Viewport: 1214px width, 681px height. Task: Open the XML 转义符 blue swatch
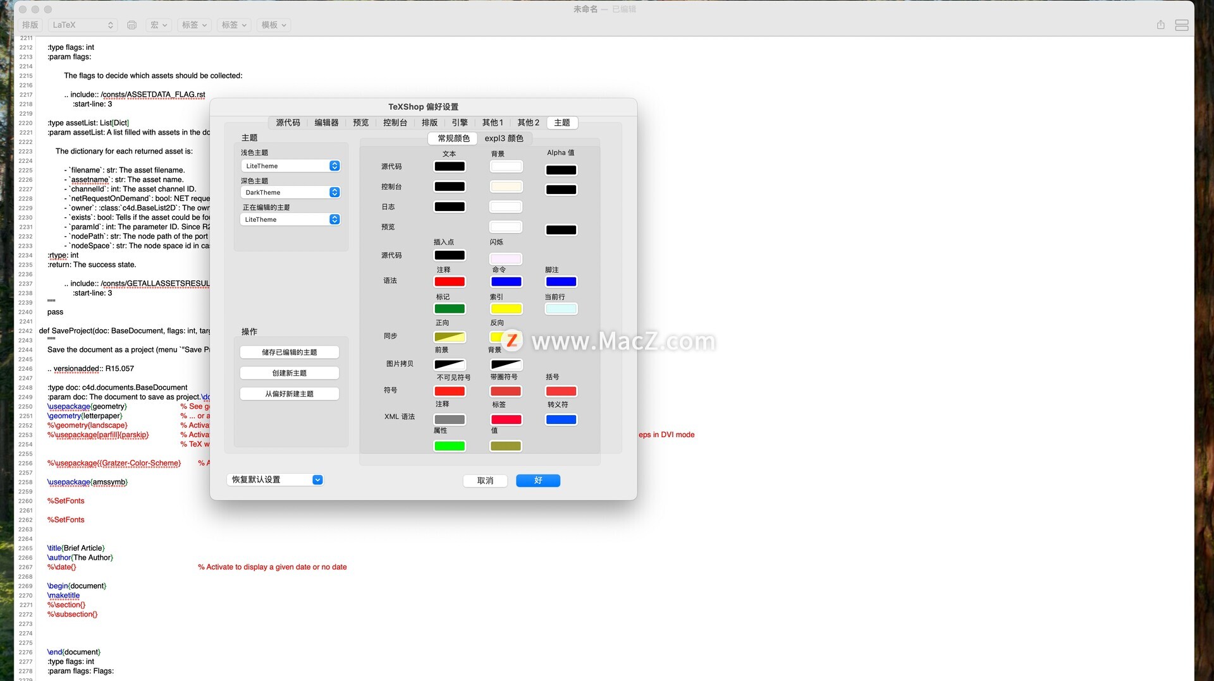pos(561,420)
